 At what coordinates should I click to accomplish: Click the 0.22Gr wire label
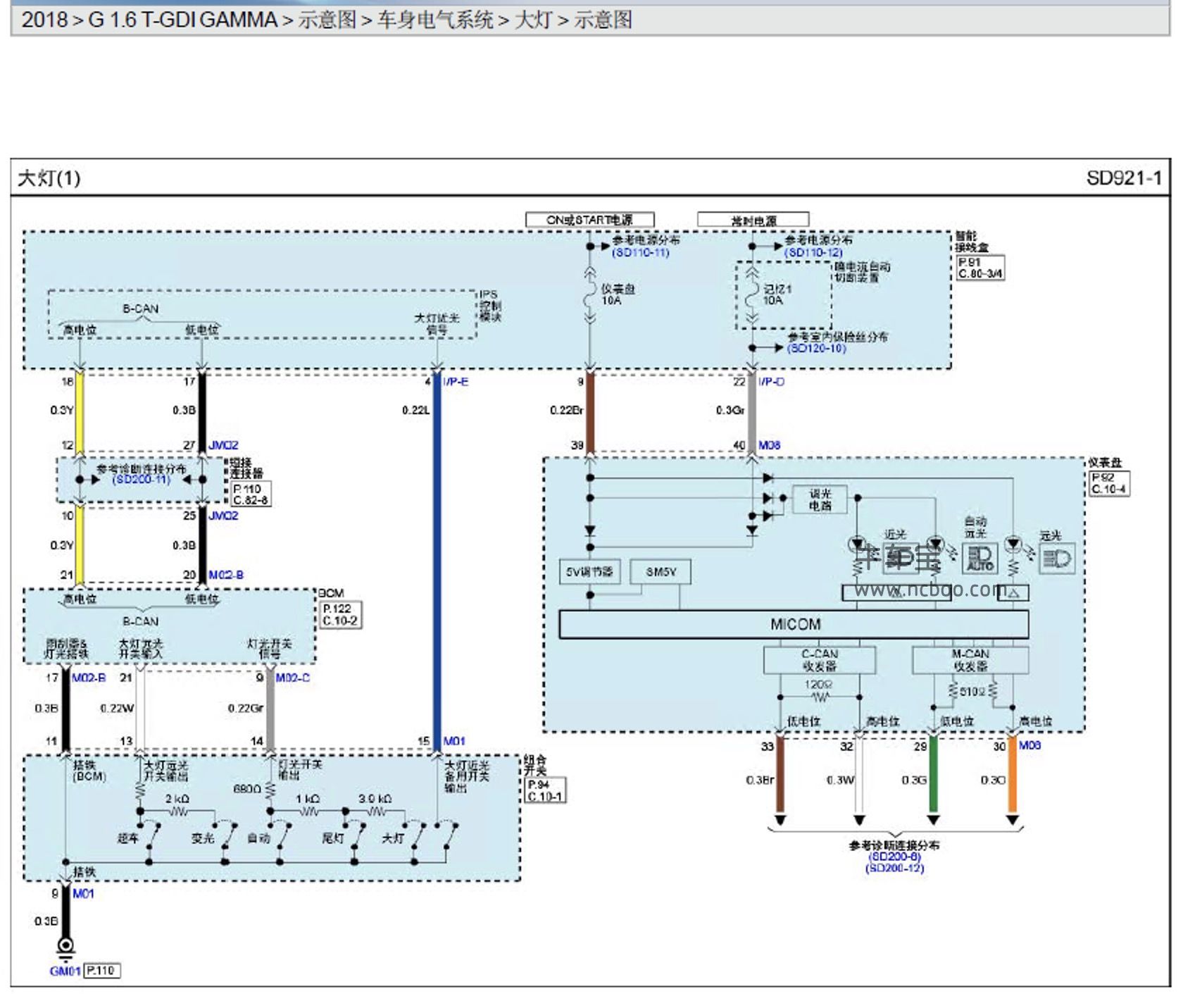pos(245,708)
